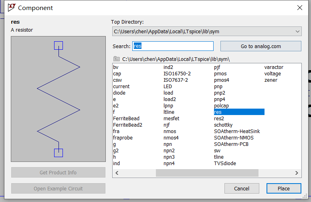Select the 'npn' component
Viewport: 311px width, 202px height.
[x=168, y=144]
